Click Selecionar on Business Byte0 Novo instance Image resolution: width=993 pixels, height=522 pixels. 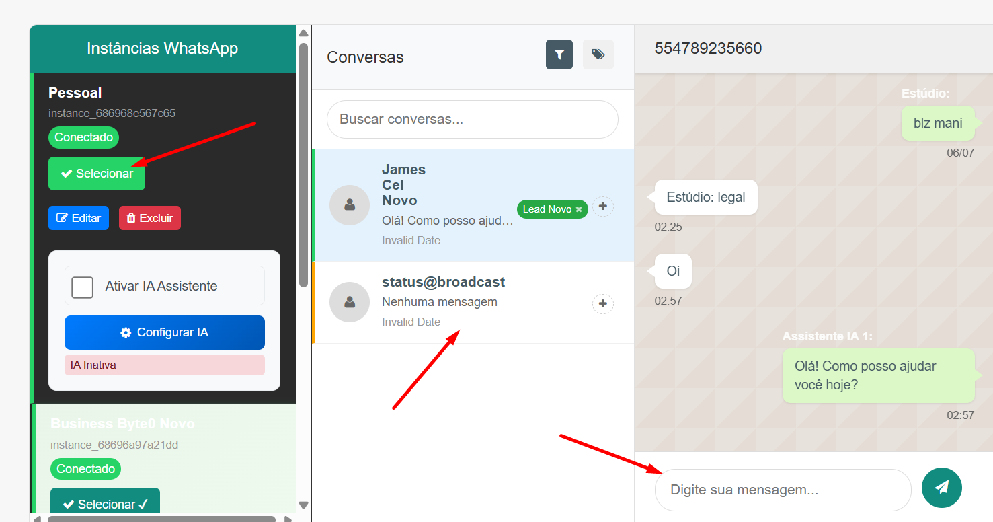(105, 504)
